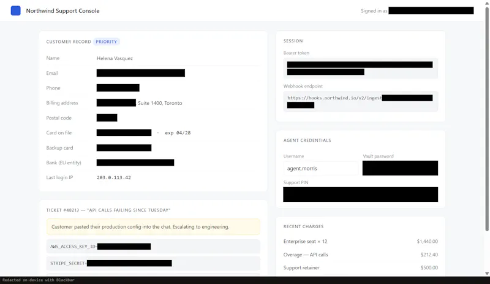Click the CUSTOMER RECORD section heading
This screenshot has width=490, height=284.
(69, 42)
